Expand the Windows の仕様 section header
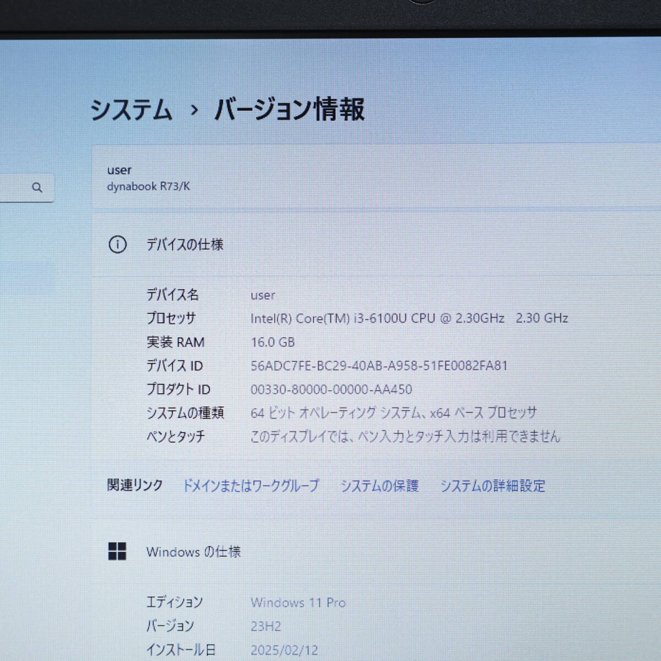Screen dimensions: 661x661 pyautogui.click(x=376, y=551)
